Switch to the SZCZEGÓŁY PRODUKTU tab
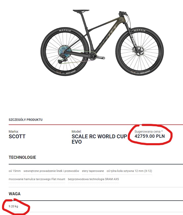183x215 pixels. (26, 120)
